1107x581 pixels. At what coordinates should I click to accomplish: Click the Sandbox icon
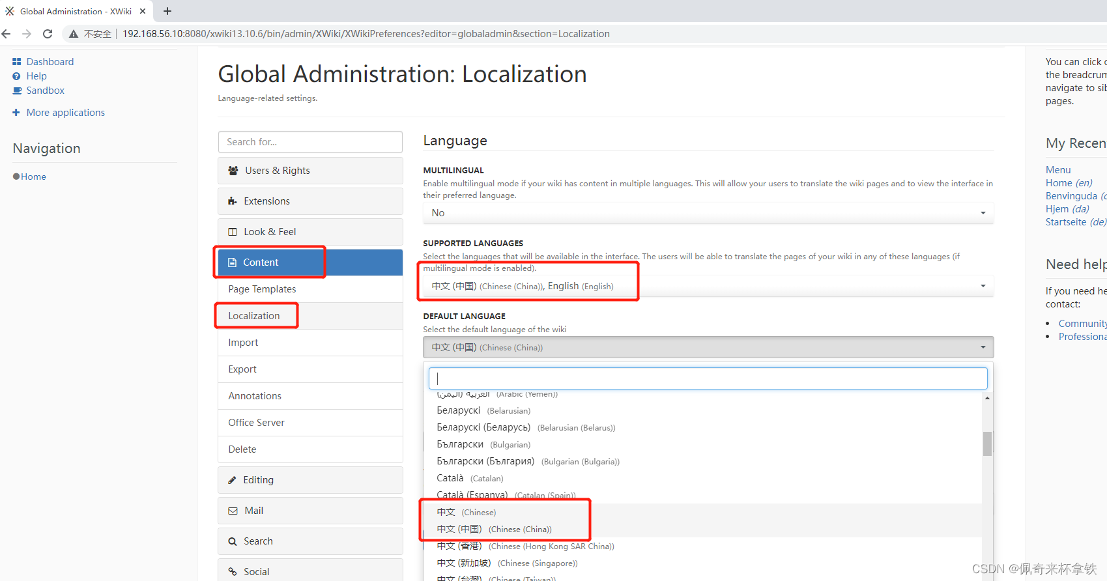pos(17,91)
